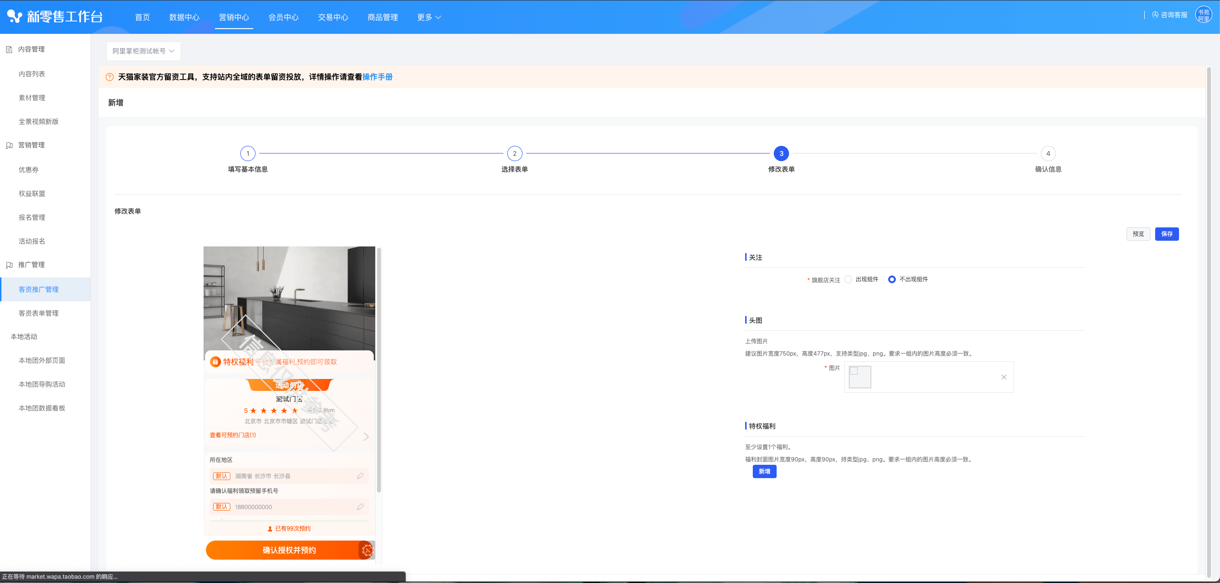
Task: Open 营销中心 tab
Action: tap(234, 17)
